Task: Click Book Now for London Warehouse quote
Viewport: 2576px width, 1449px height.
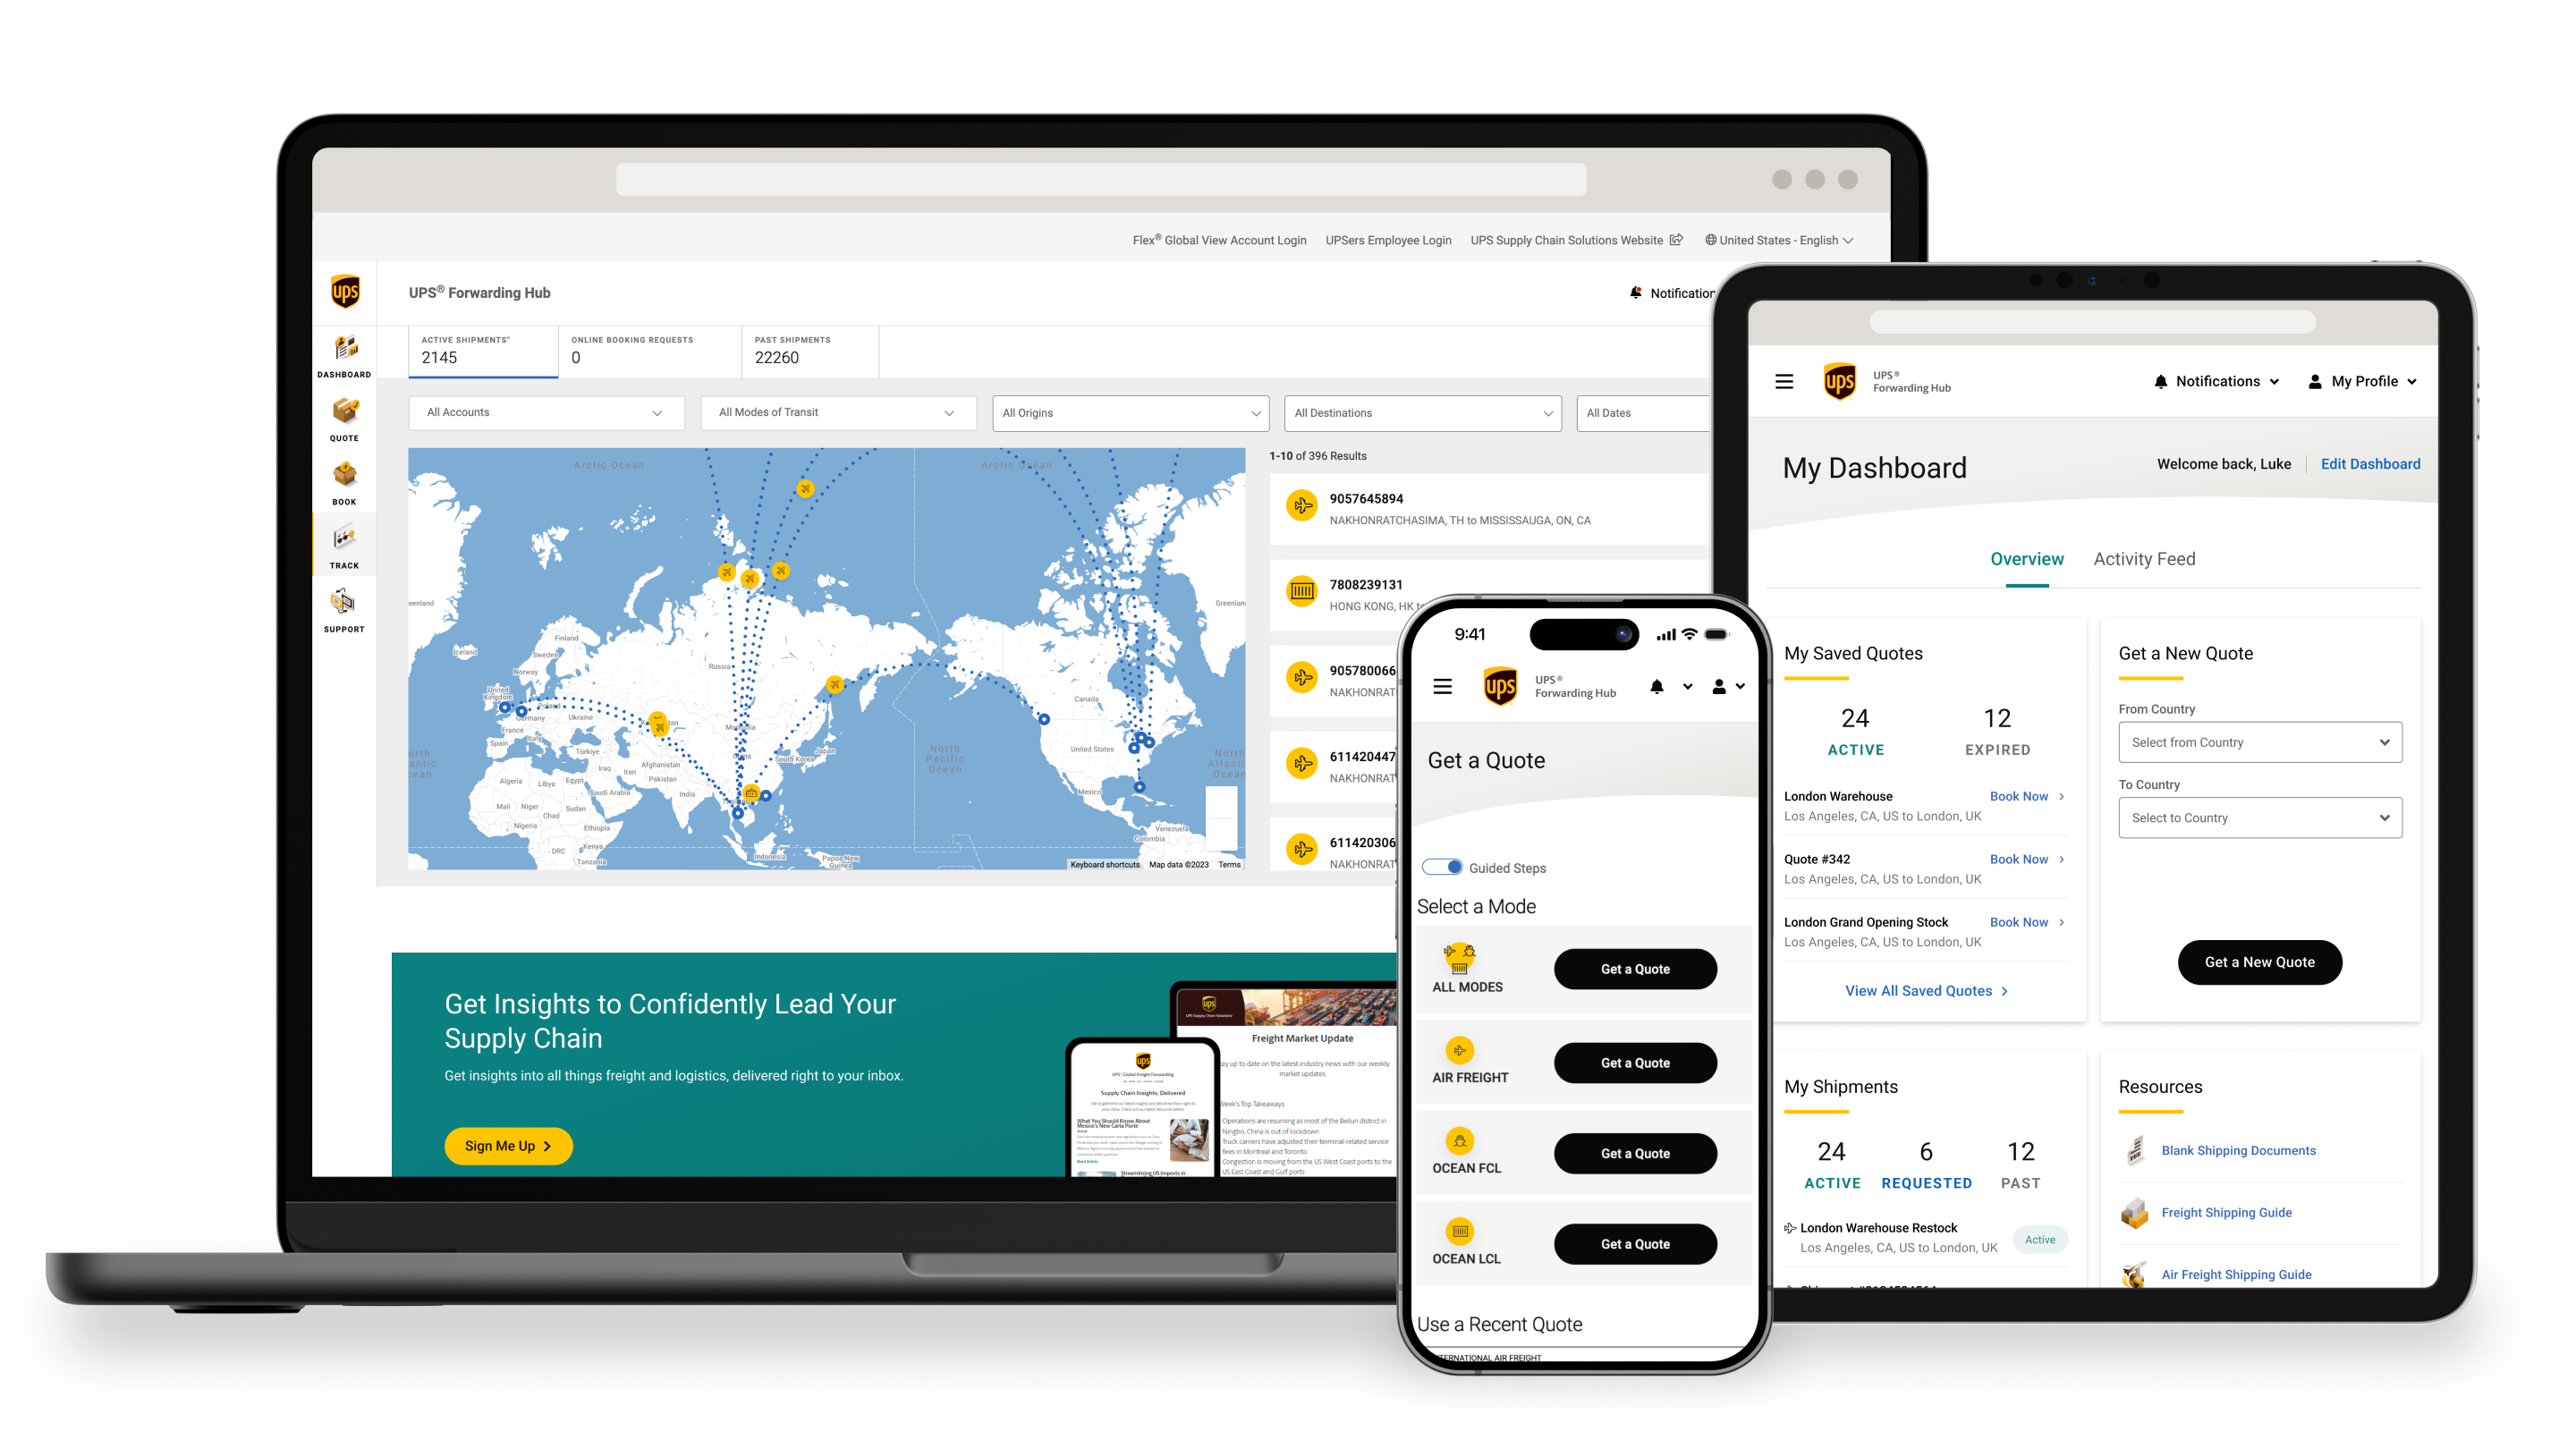Action: click(2019, 796)
